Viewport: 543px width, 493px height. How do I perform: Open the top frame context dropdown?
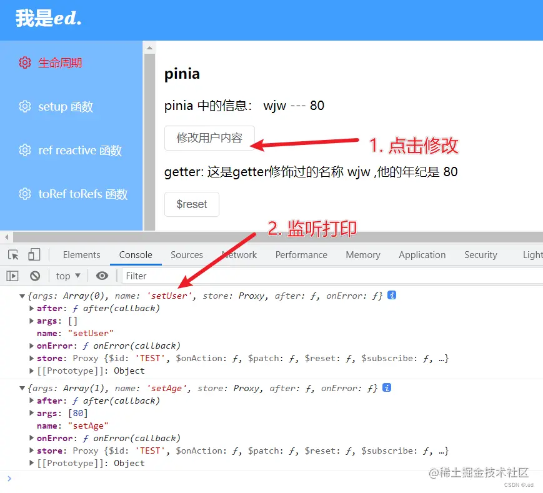[x=67, y=276]
